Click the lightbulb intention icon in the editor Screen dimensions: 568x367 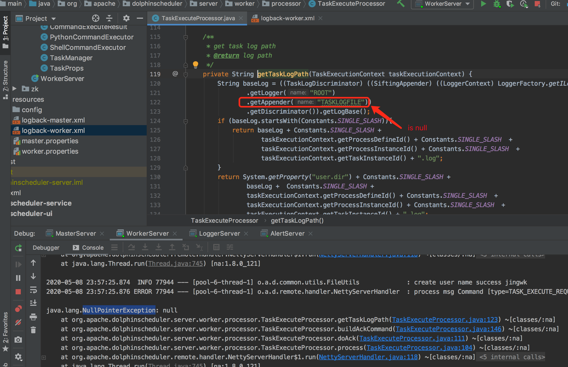[195, 64]
